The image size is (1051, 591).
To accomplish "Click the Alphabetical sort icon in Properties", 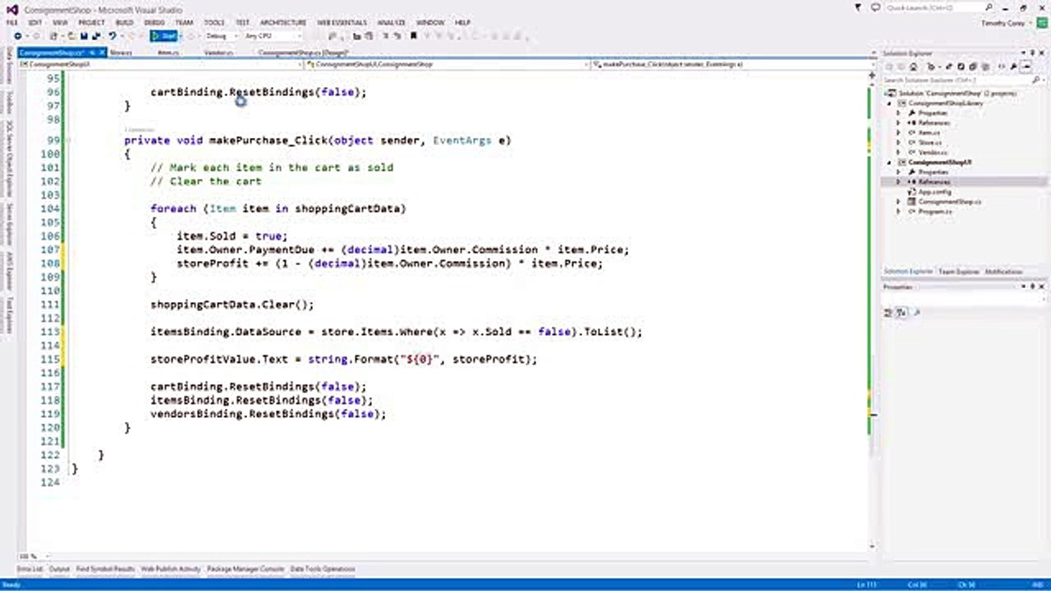I will point(901,313).
